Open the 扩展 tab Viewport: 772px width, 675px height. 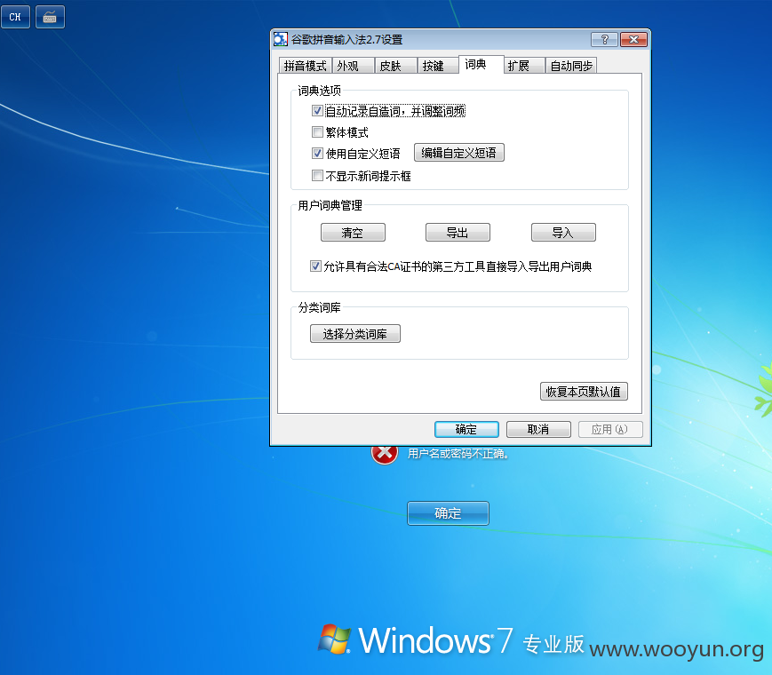coord(524,66)
